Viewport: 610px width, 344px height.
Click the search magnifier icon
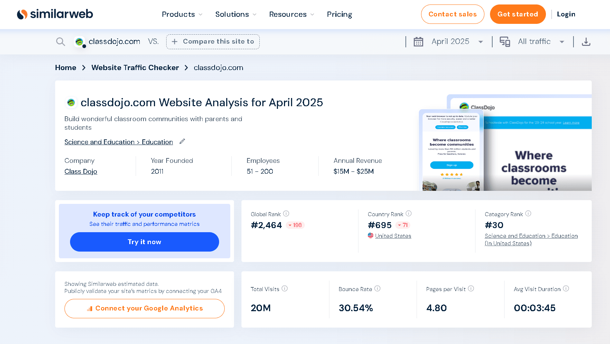60,42
